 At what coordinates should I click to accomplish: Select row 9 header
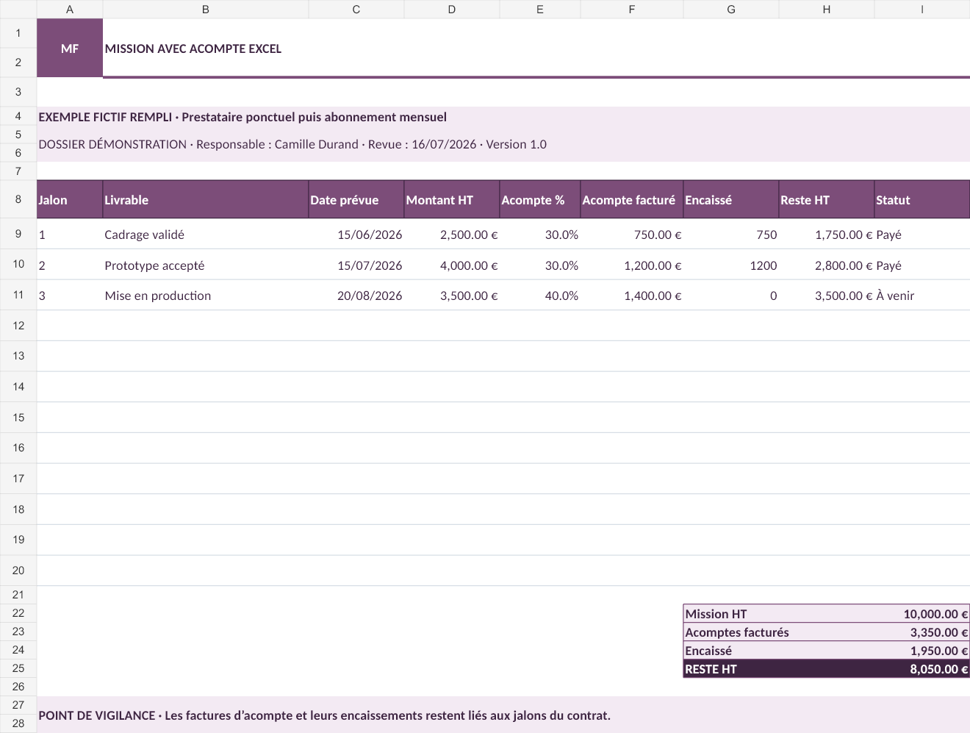pyautogui.click(x=18, y=234)
